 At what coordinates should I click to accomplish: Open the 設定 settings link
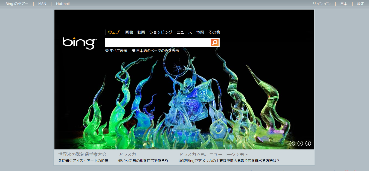(x=361, y=4)
